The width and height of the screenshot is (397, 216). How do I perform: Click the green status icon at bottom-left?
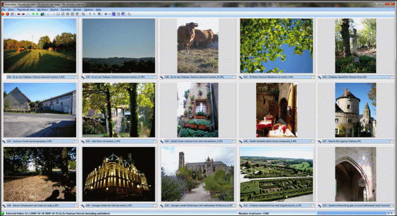tap(3, 214)
